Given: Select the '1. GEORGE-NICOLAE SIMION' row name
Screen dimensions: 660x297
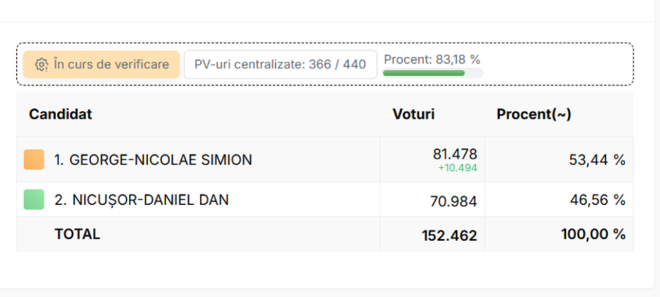Looking at the screenshot, I should (x=153, y=160).
